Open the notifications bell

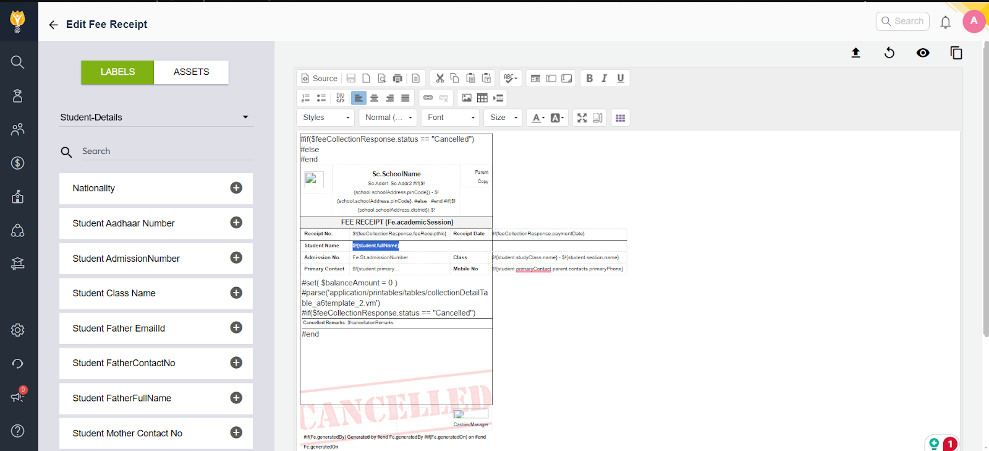pyautogui.click(x=945, y=22)
